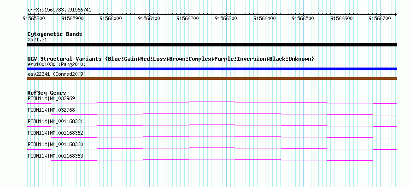Viewport: 410px width, 187px height.
Task: Click ruler tick label 91565900
Action: coord(72,18)
